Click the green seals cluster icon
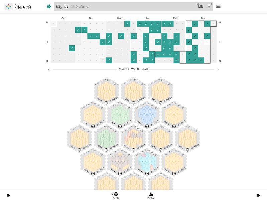The height and width of the screenshot is (200, 267). click(x=49, y=6)
